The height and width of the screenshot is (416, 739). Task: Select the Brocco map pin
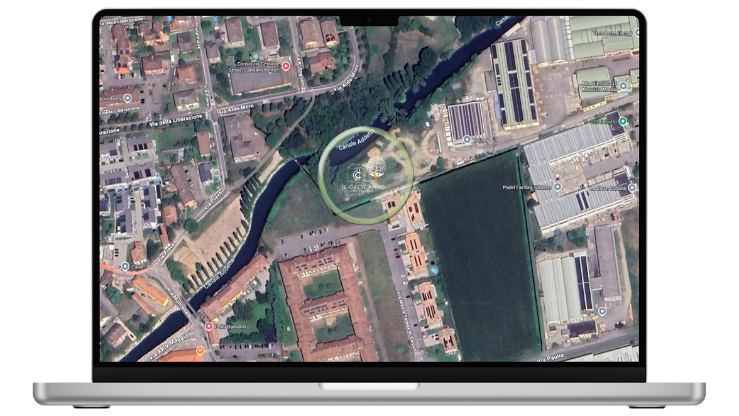click(x=602, y=312)
